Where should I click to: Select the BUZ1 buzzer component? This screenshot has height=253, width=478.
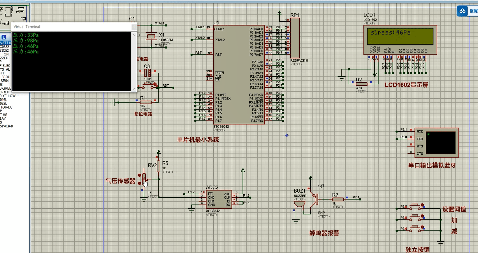pos(300,203)
